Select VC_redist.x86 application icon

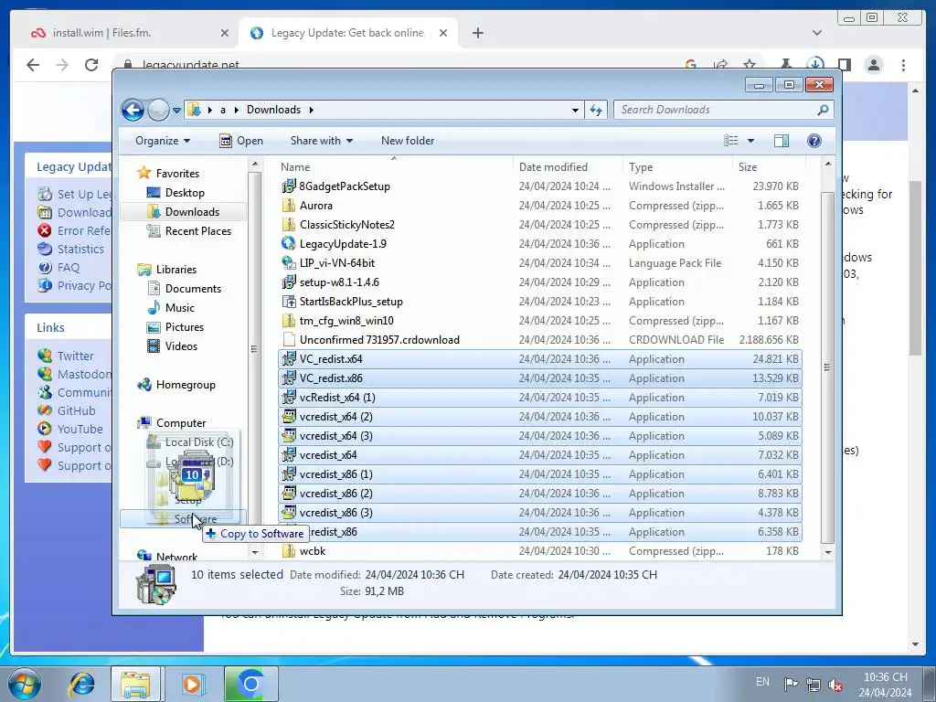[289, 378]
